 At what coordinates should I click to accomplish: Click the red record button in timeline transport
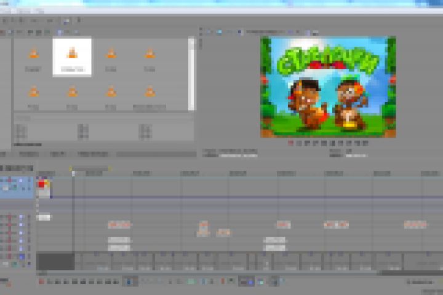(x=42, y=281)
